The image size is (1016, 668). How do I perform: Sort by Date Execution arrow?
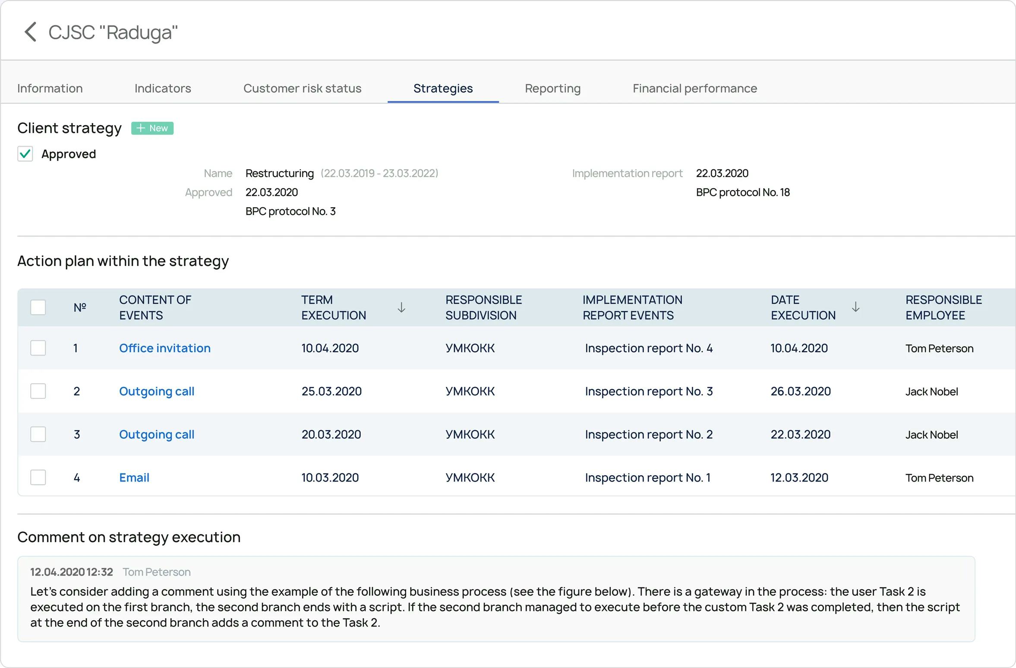(855, 307)
